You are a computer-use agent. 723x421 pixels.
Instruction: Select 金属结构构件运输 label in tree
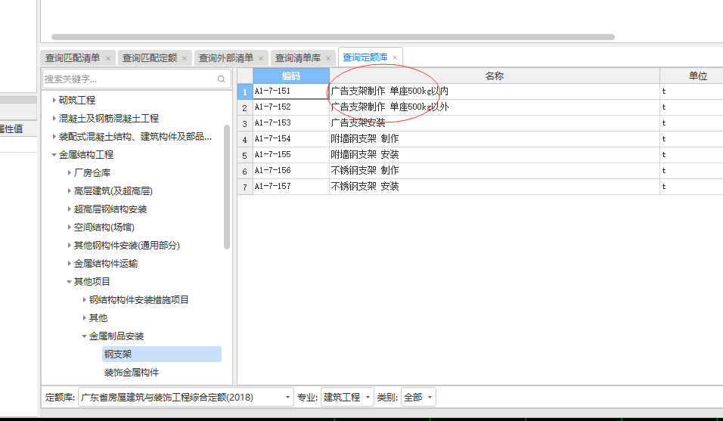[106, 264]
